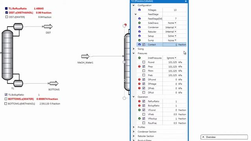251x141 pixels.
Task: Click the status icon beside Reboiler
Action: pyautogui.click(x=139, y=32)
